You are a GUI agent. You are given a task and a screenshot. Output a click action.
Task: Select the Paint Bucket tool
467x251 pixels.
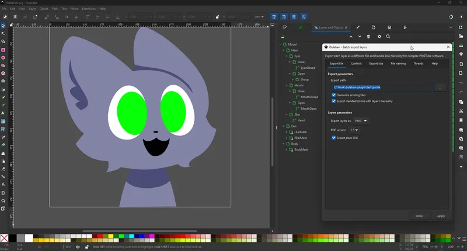tap(3, 145)
